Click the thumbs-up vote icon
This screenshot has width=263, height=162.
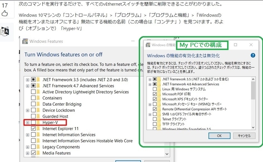[x=5, y=13]
